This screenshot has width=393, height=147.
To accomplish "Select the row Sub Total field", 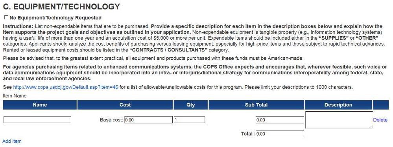I will (x=280, y=120).
